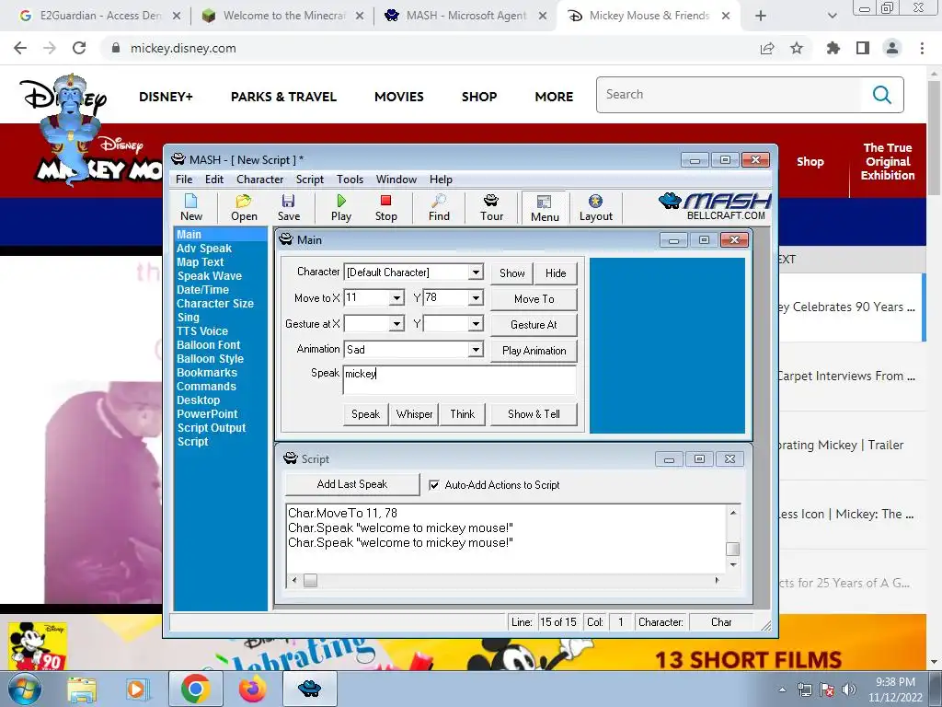Click the script box vertical scrollbar thumb
The image size is (942, 707).
pyautogui.click(x=733, y=549)
